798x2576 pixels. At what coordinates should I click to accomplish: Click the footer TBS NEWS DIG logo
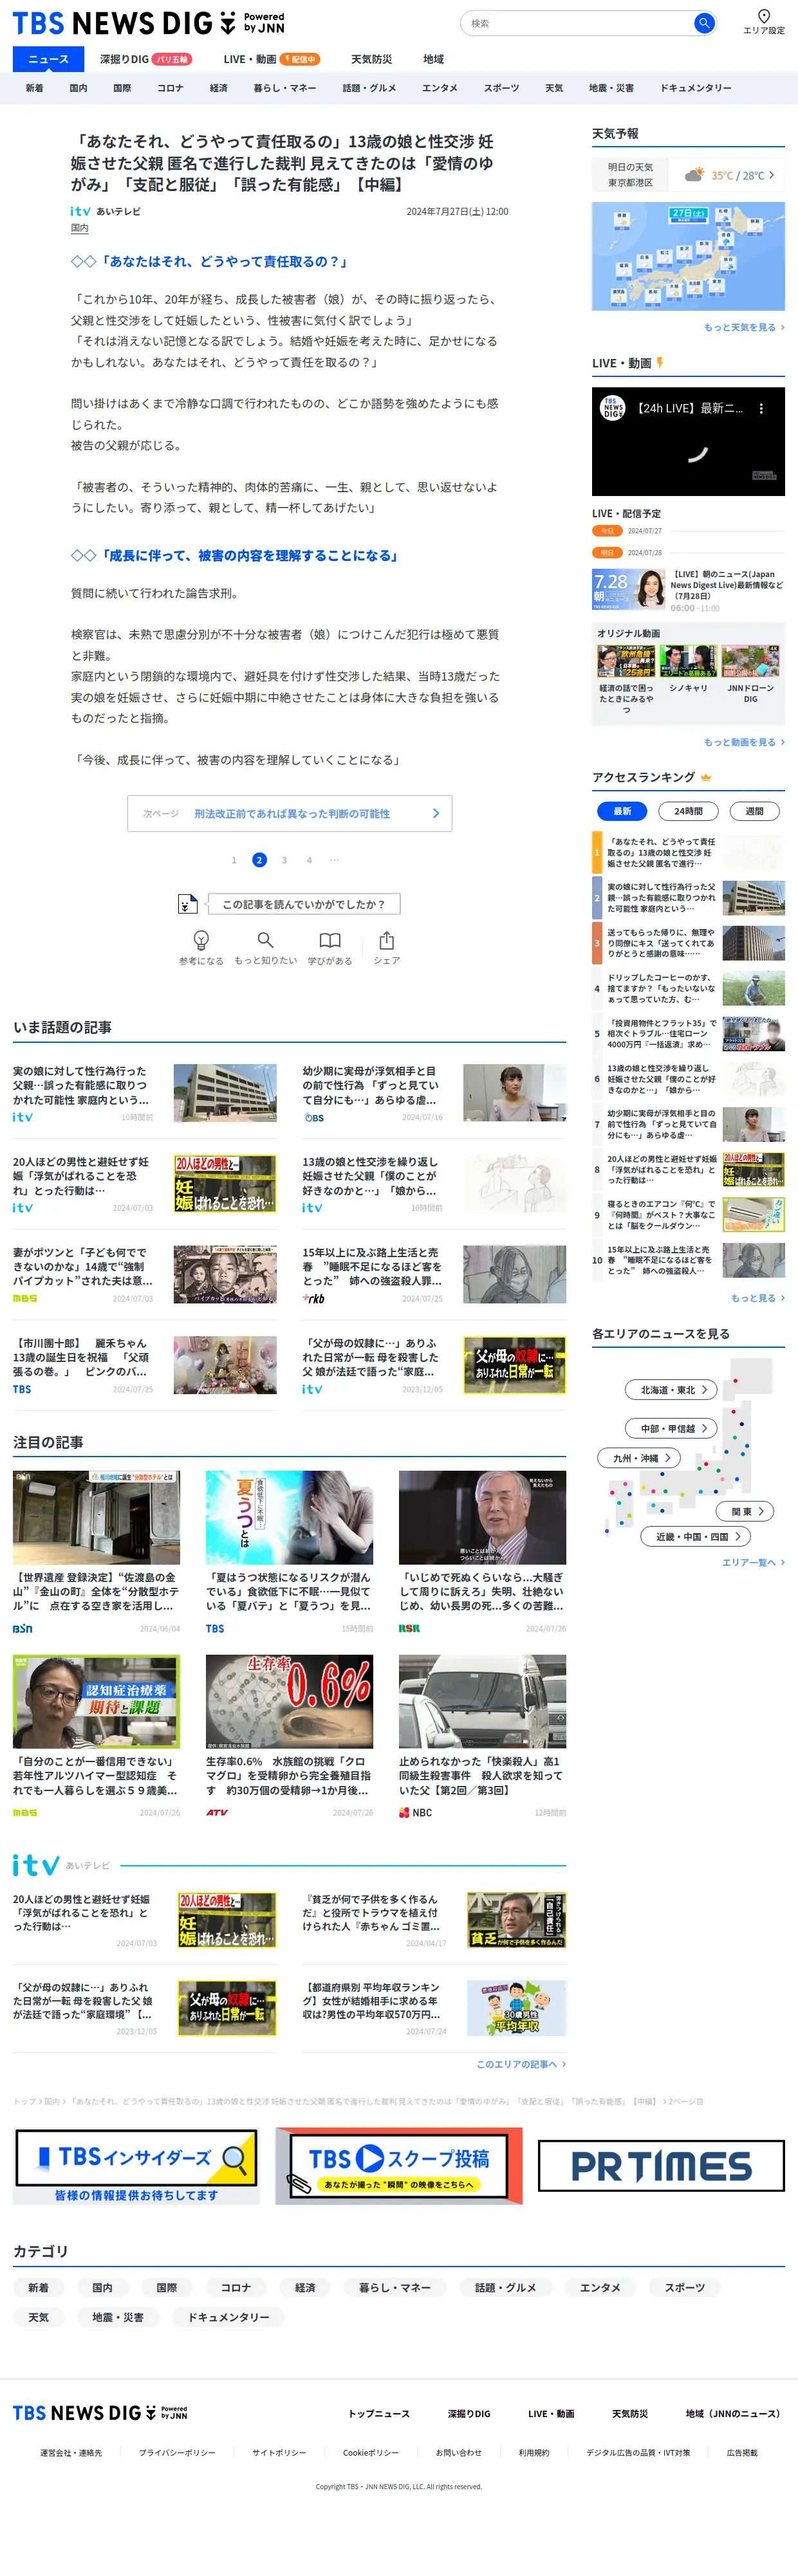[100, 2413]
